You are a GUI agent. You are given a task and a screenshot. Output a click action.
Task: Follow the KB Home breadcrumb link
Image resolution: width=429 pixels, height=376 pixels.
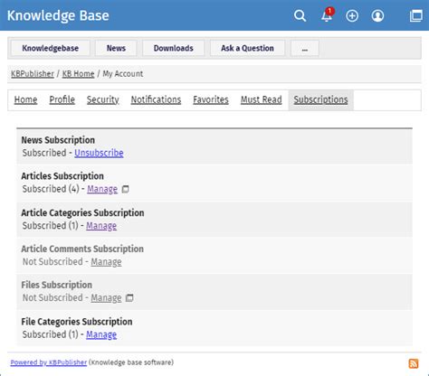click(x=78, y=74)
